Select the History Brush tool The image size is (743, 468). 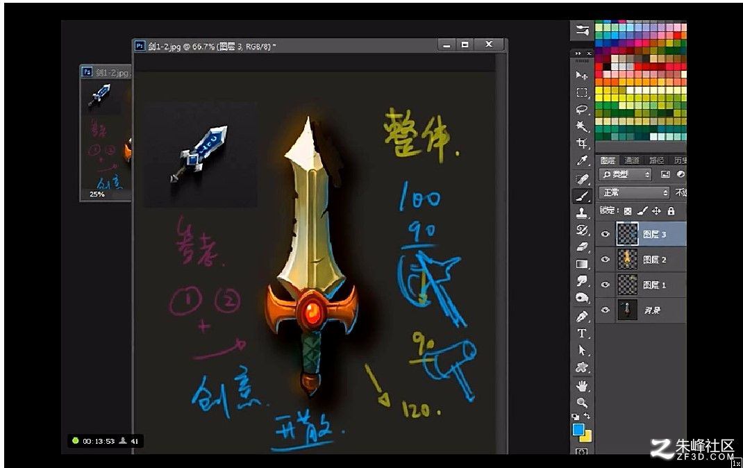(x=581, y=230)
